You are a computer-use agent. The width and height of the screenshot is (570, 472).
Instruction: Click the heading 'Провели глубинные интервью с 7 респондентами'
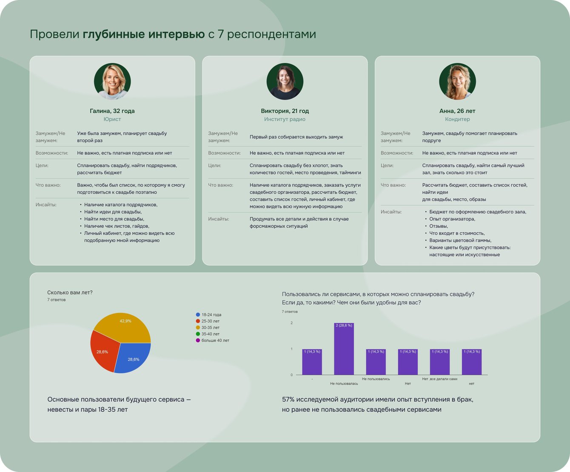click(x=173, y=34)
